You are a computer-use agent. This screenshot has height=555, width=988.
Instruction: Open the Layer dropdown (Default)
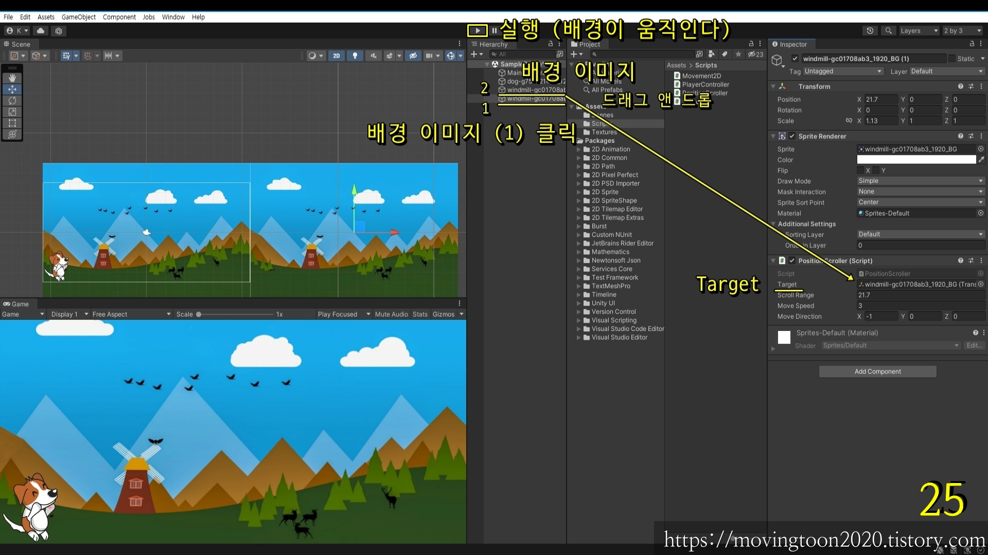[947, 71]
